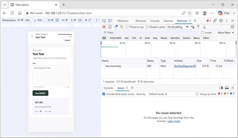Export HAR file download arrow

tap(204, 27)
